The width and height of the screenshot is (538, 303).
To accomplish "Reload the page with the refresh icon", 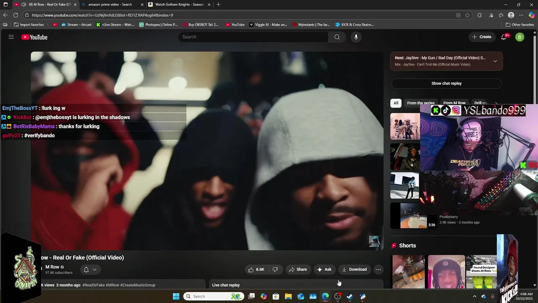I will click(x=16, y=15).
